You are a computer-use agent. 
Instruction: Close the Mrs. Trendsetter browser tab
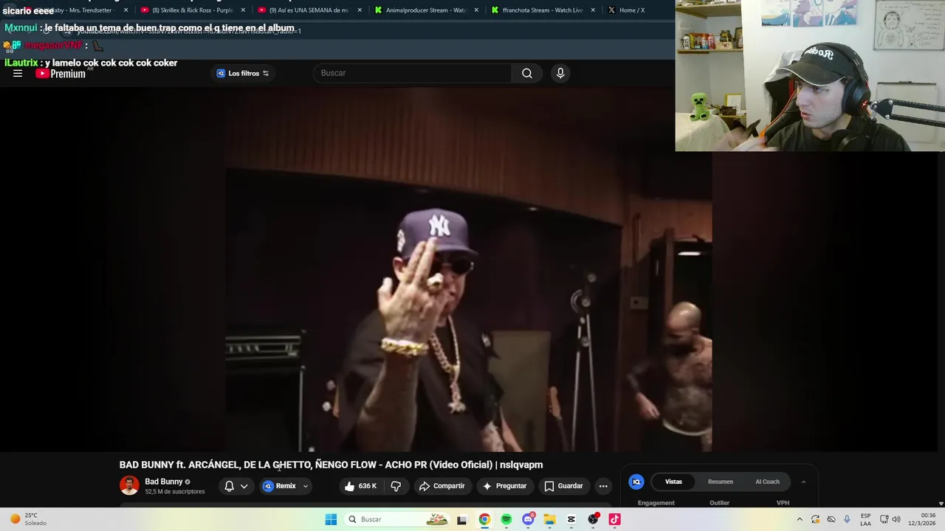(126, 10)
